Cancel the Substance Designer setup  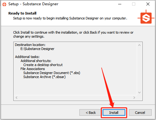pyautogui.click(x=140, y=113)
